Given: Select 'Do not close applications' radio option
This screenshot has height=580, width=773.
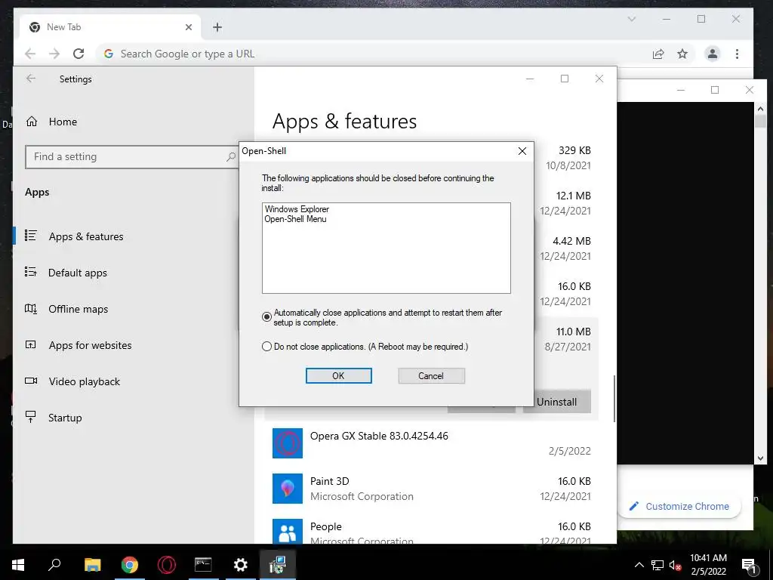Looking at the screenshot, I should (266, 347).
